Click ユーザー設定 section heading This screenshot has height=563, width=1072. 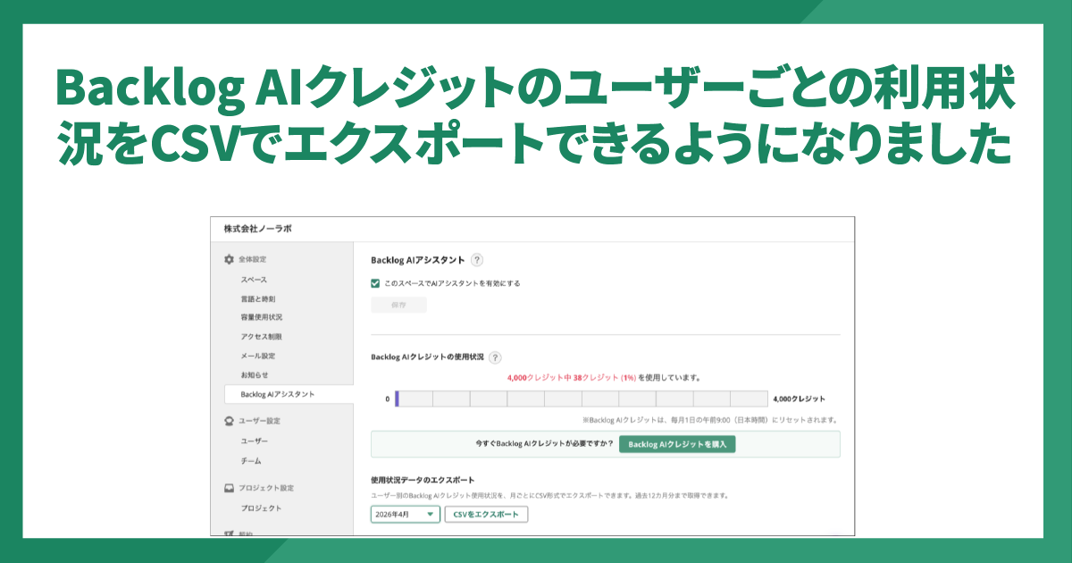[259, 420]
